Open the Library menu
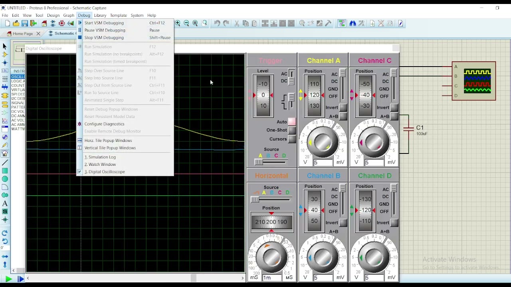The height and width of the screenshot is (287, 511). (x=100, y=15)
